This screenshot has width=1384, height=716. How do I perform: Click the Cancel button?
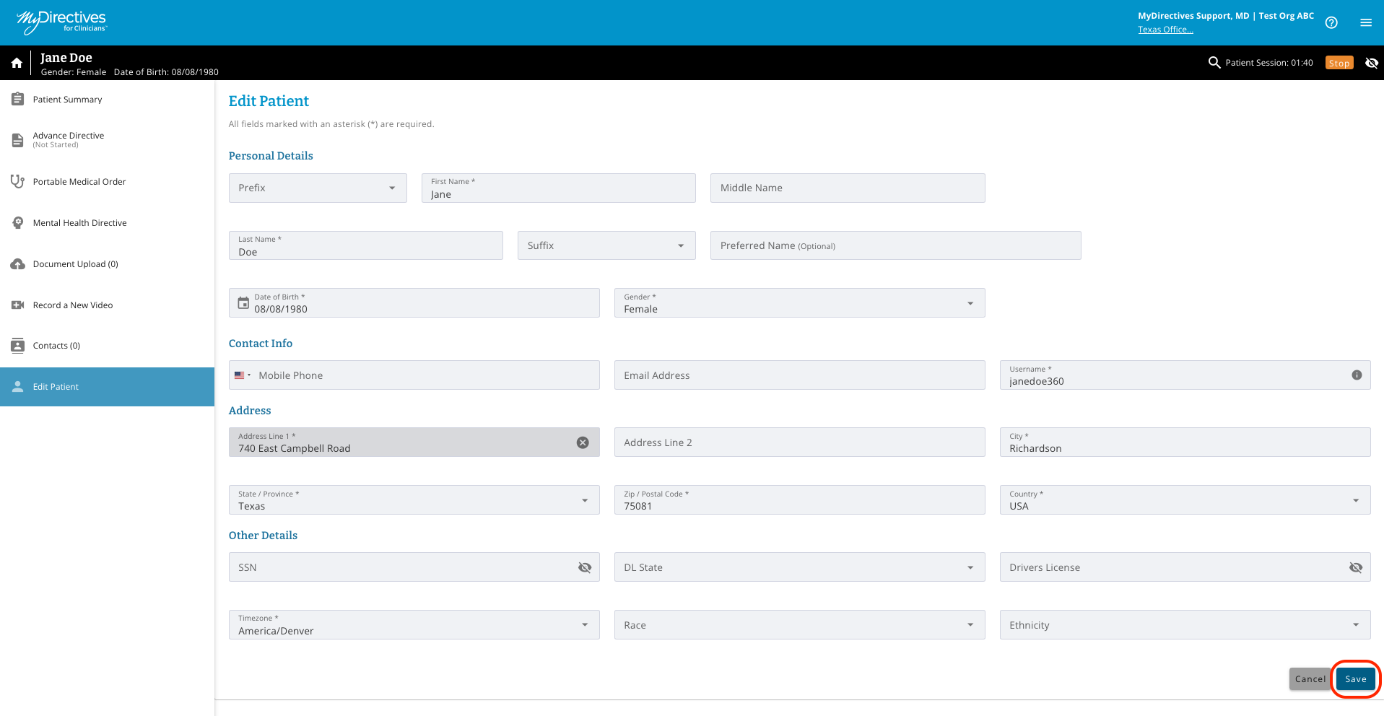[x=1310, y=679]
